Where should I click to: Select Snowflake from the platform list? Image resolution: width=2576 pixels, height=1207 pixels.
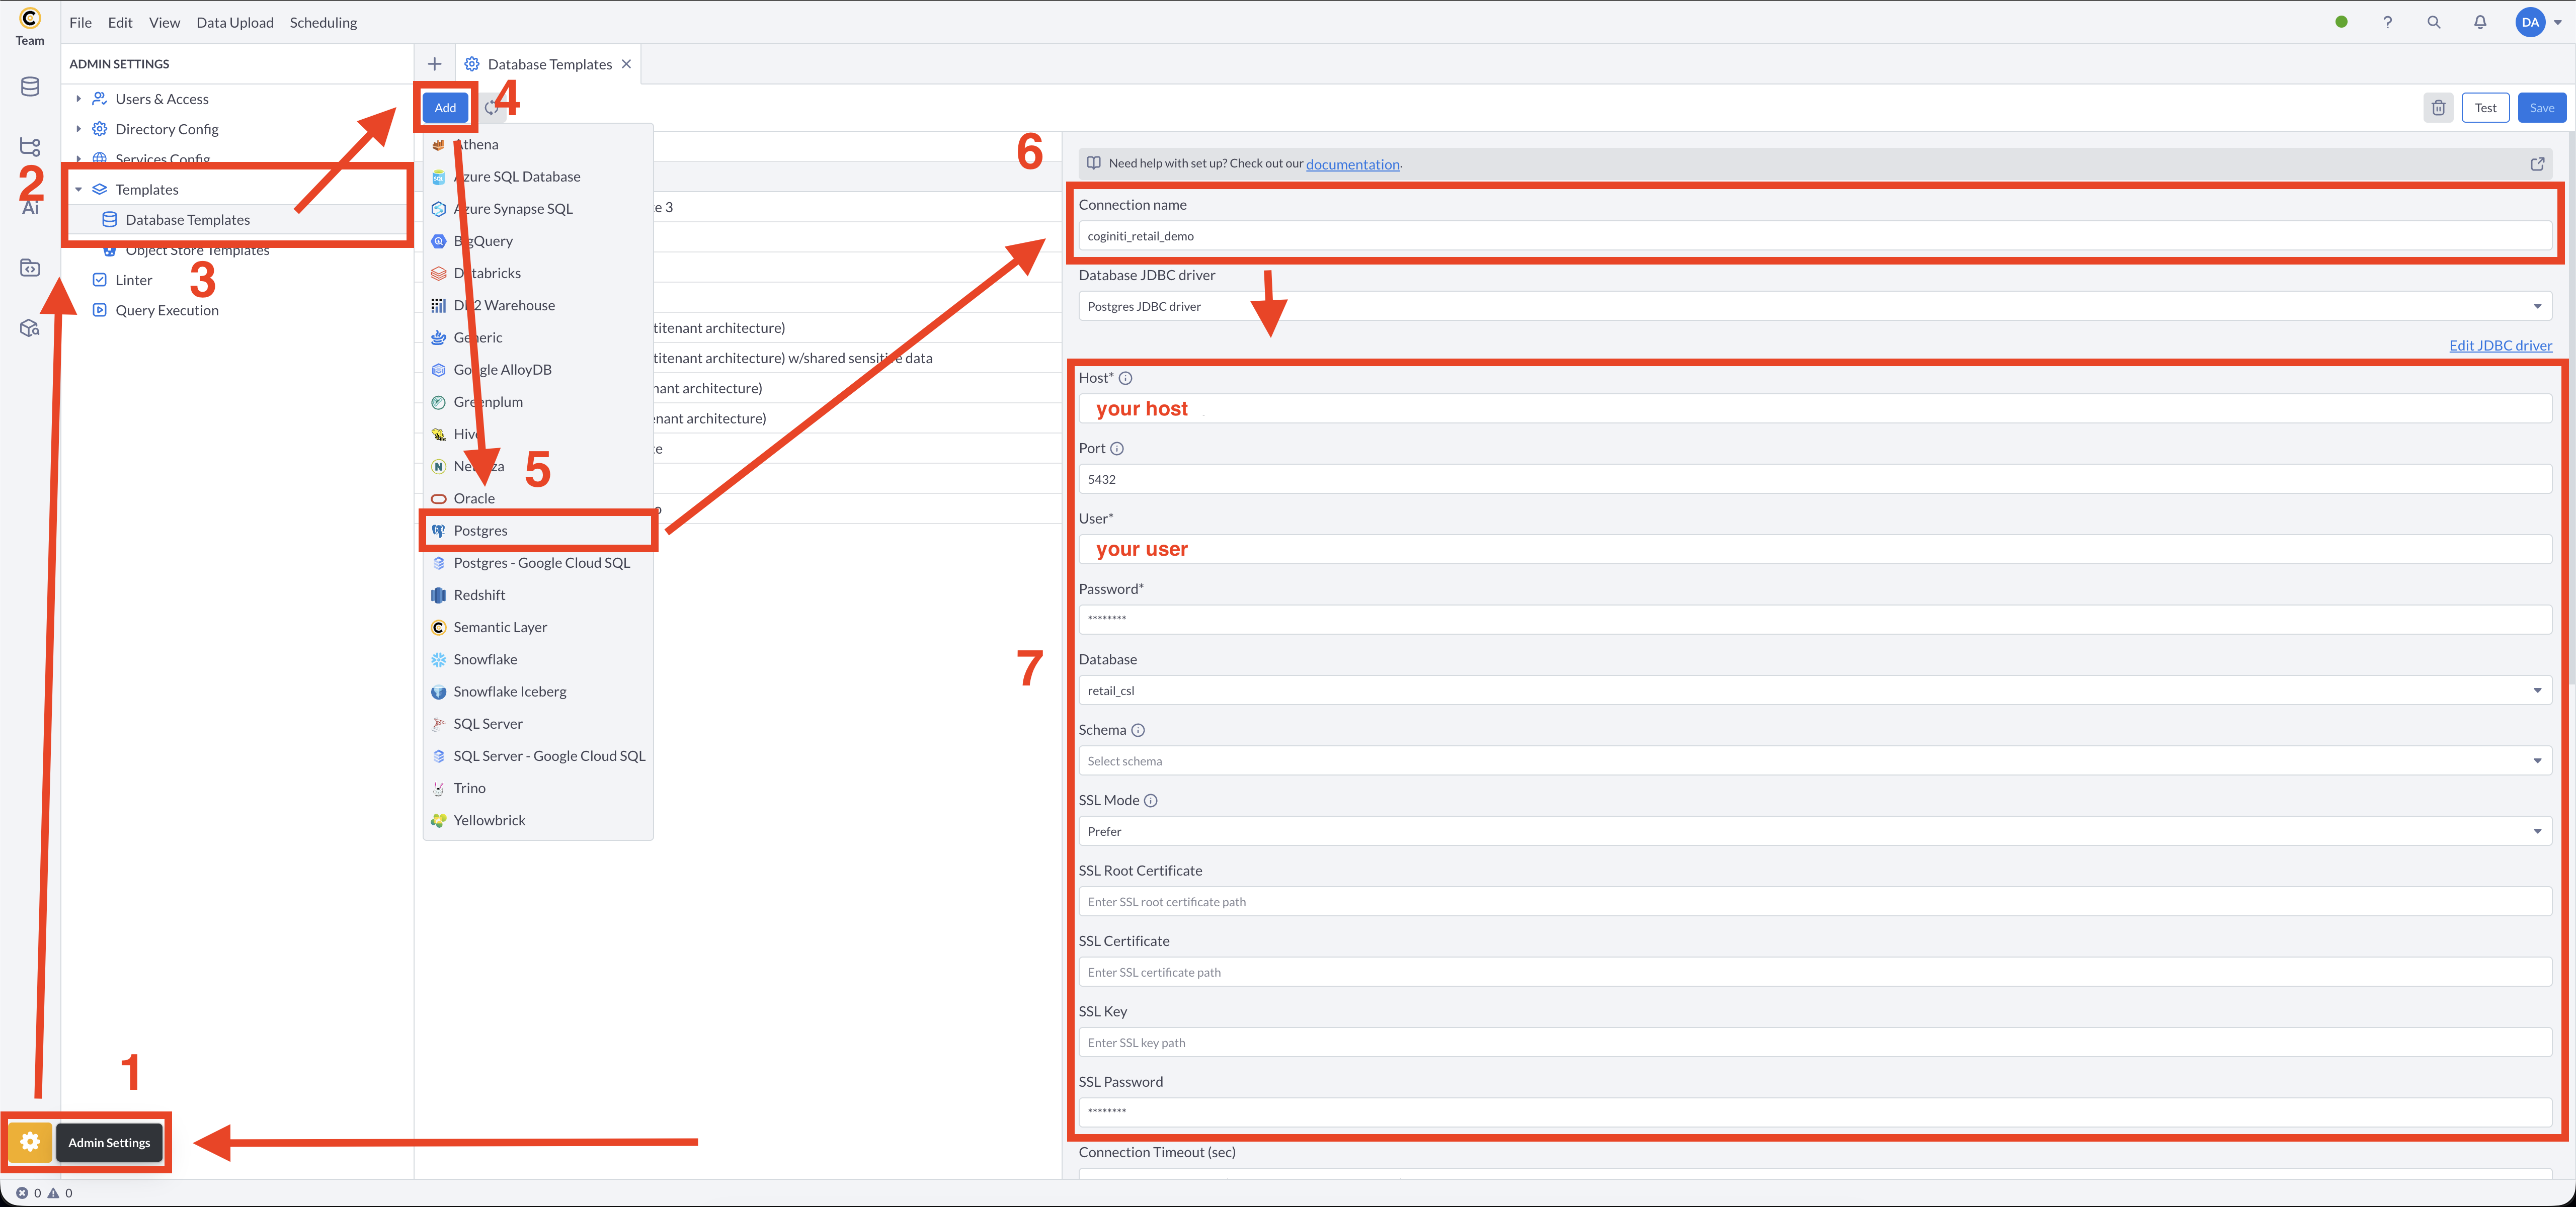click(538, 659)
